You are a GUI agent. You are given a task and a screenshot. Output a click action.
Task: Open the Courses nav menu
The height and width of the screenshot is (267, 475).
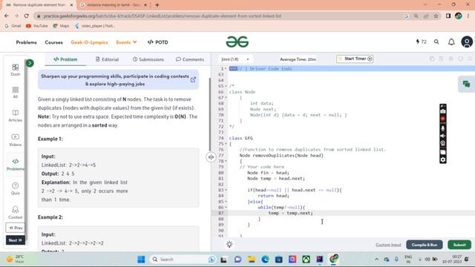tap(53, 42)
